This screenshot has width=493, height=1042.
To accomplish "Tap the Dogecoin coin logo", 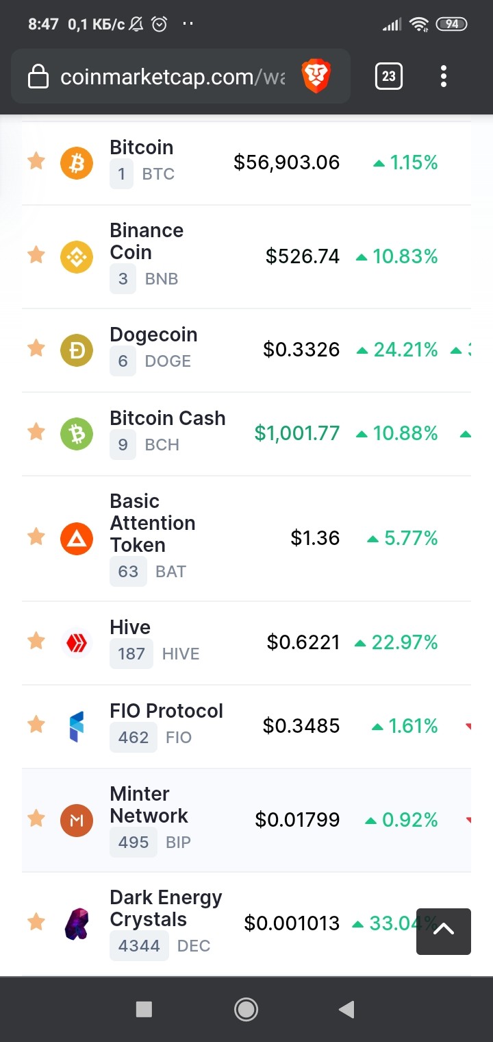I will pos(77,350).
